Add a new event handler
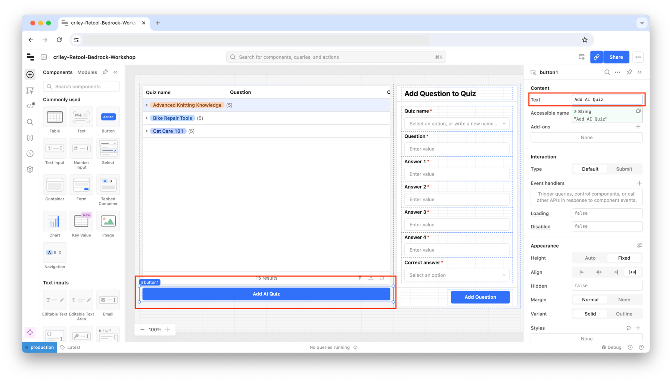 pos(640,183)
